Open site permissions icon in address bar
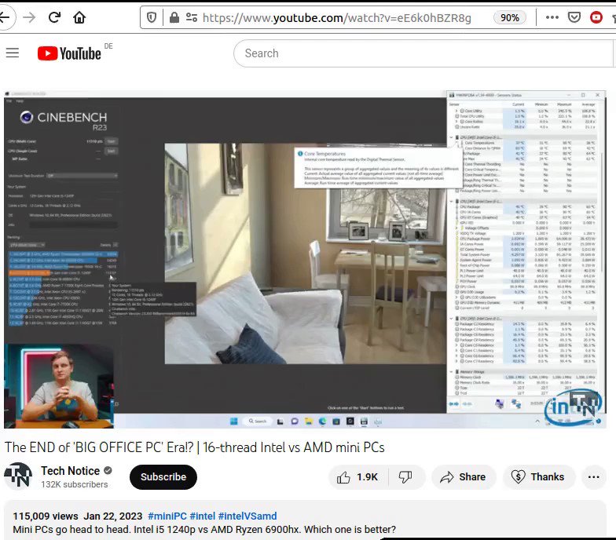This screenshot has height=540, width=616. pos(192,17)
